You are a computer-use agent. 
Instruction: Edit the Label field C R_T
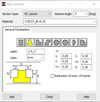click(36, 52)
